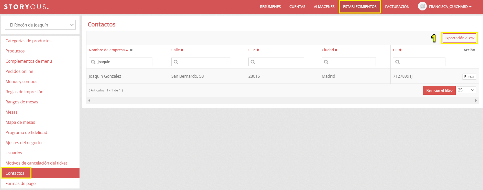
Task: Click the Ciudad filter field
Action: pyautogui.click(x=349, y=62)
